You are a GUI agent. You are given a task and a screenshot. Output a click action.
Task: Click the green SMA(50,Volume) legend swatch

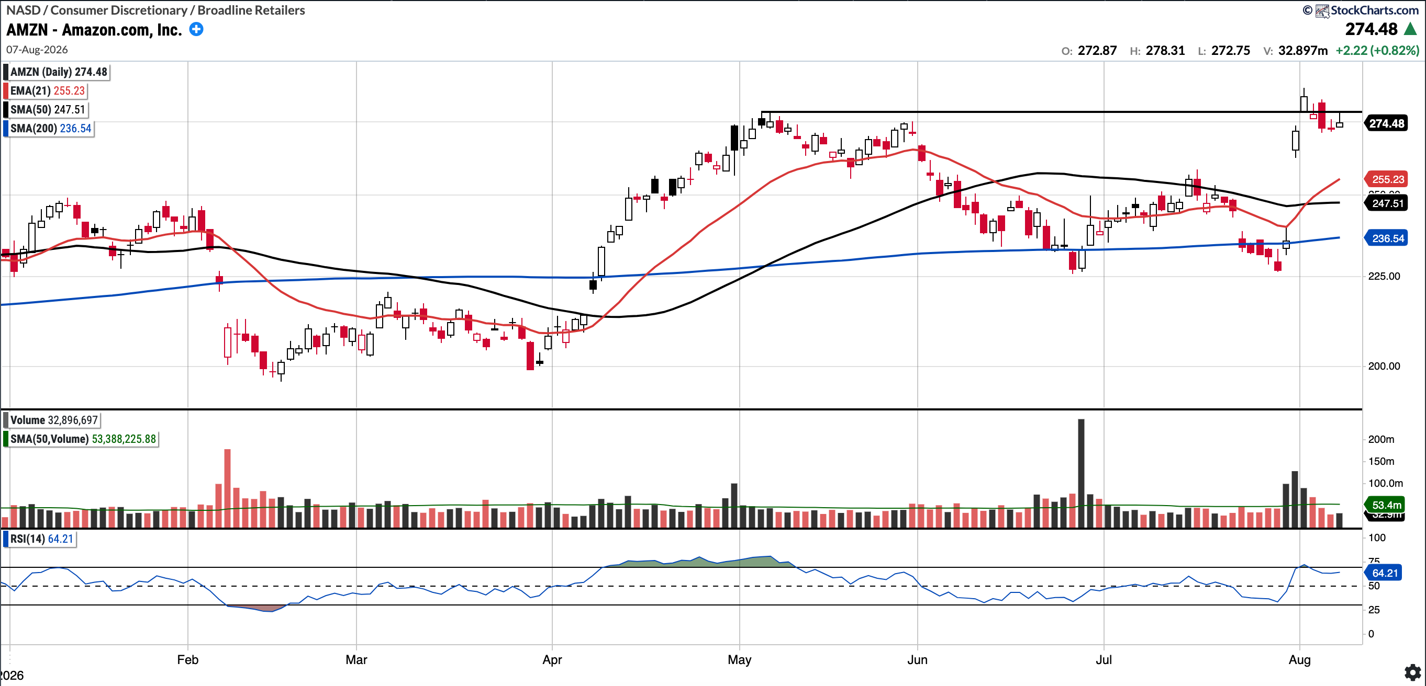(6, 439)
